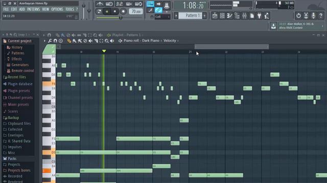Screen dimensions: 327x183
Task: Open piano roll options arrow menu
Action: [44, 41]
